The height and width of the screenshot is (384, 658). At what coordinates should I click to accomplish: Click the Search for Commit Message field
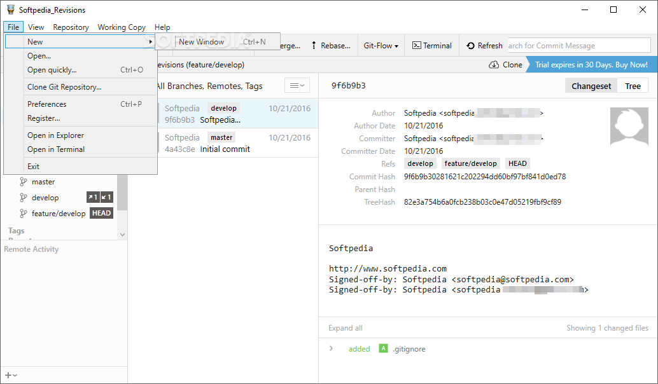pos(579,46)
